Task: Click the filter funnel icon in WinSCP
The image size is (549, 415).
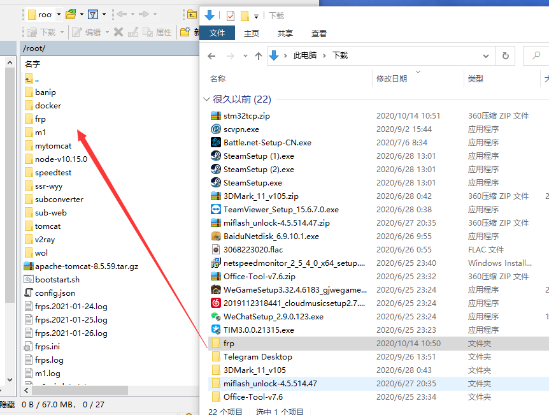Action: [93, 15]
